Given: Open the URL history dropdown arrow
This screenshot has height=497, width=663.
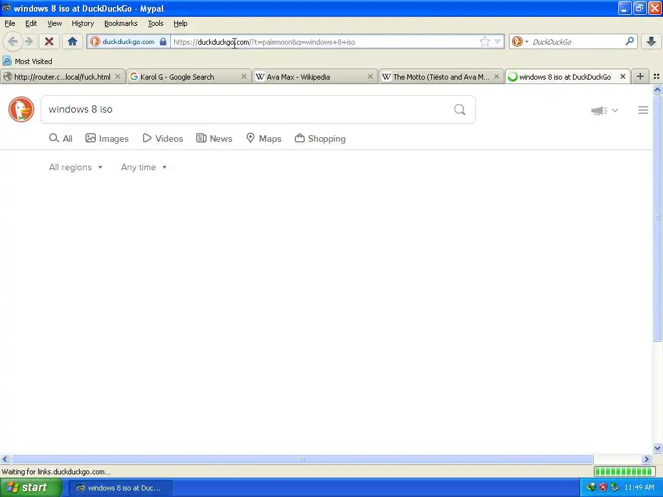Looking at the screenshot, I should (498, 41).
